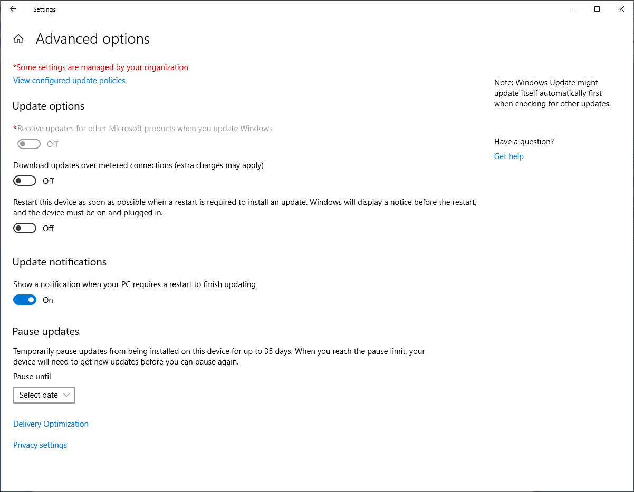Click the Settings title text in title bar

(x=44, y=9)
